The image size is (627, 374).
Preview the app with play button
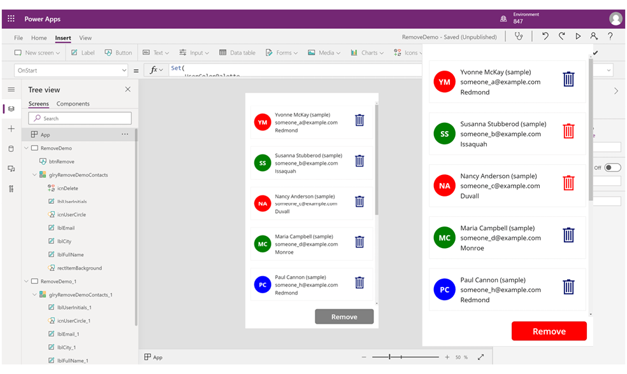coord(578,36)
